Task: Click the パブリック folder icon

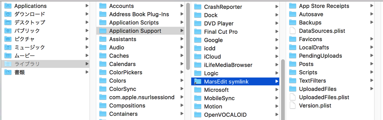Action: pos(8,31)
